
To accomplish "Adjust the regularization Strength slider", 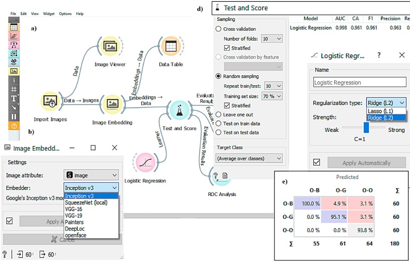I will pyautogui.click(x=366, y=129).
